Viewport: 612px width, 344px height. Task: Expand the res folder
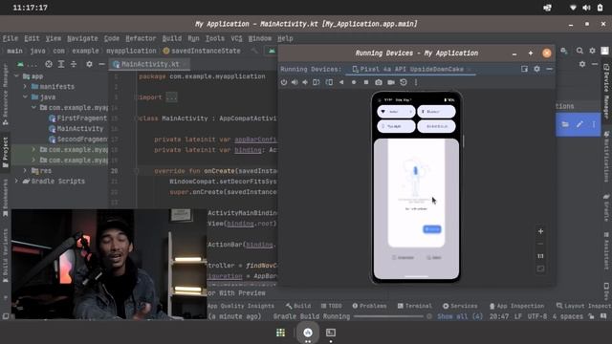tap(25, 170)
